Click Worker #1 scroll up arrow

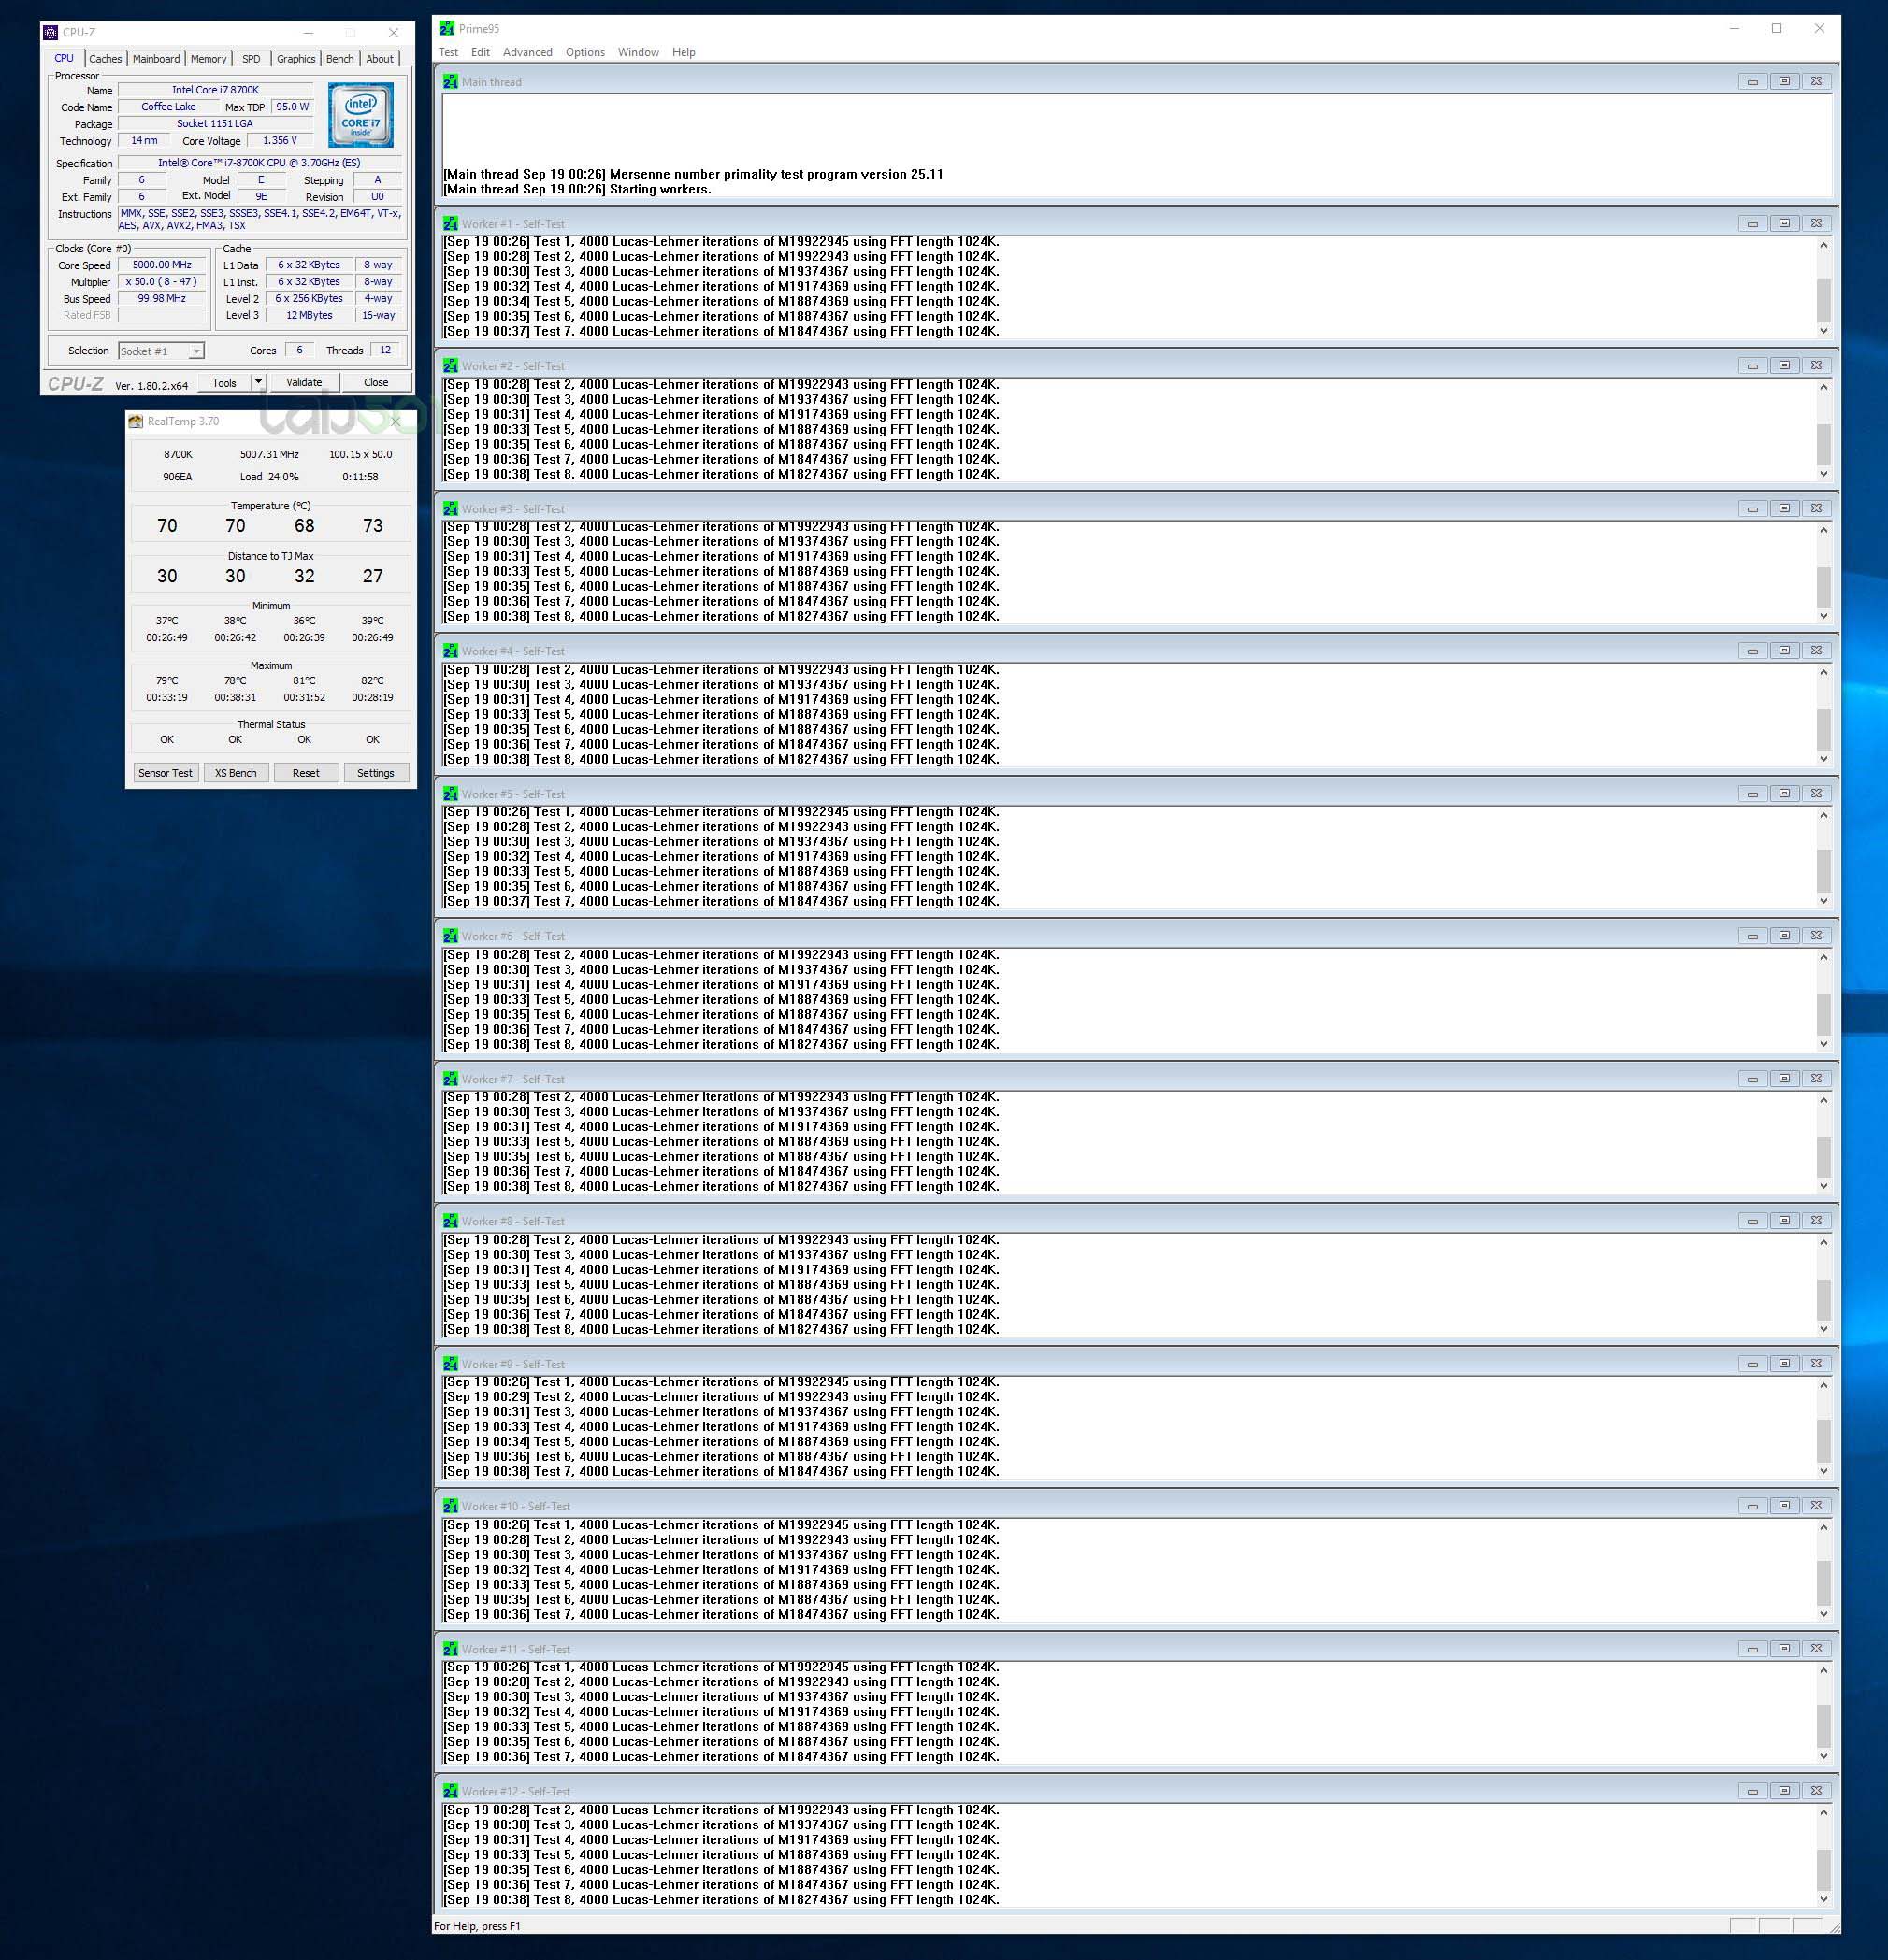coord(1823,245)
